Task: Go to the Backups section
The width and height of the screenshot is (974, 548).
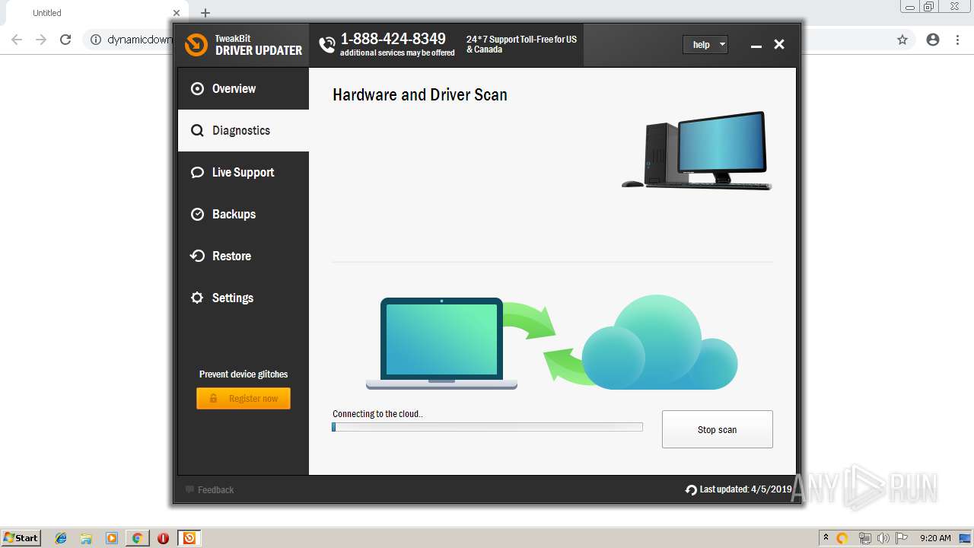Action: tap(243, 214)
